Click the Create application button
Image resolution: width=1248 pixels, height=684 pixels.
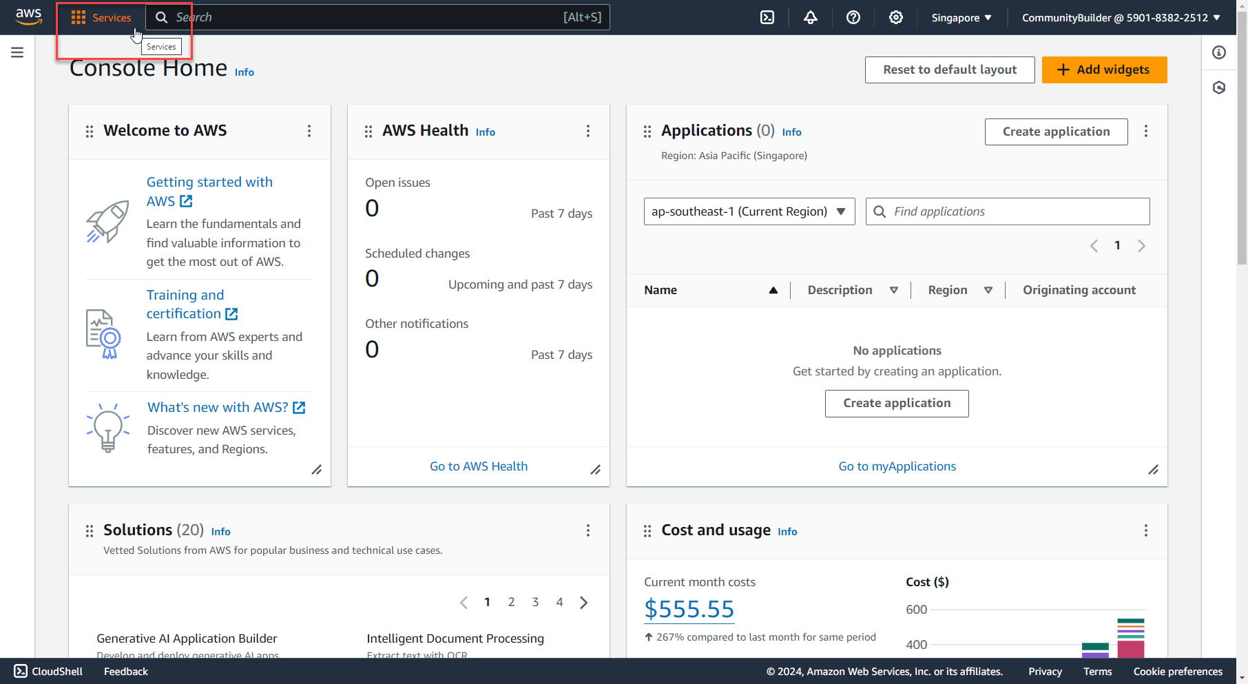[x=1056, y=132]
